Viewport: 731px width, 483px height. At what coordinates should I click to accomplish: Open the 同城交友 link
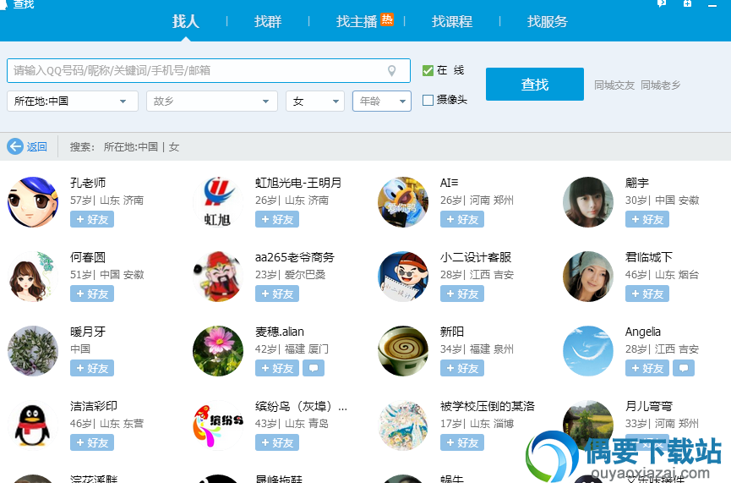tap(614, 85)
